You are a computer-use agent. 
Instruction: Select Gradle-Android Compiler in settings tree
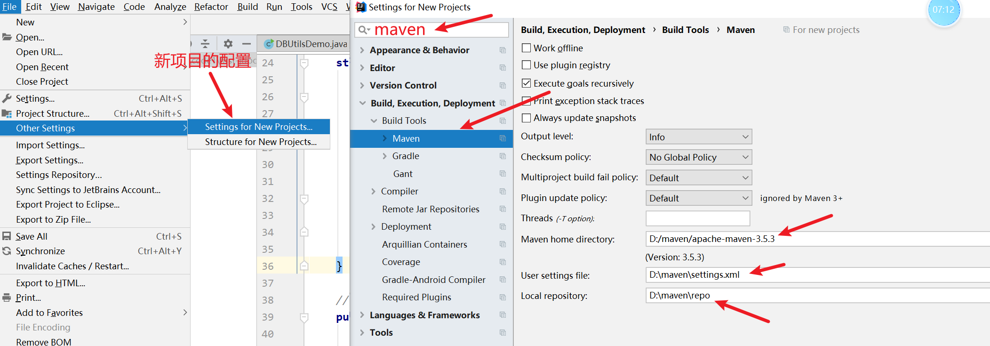coord(433,280)
